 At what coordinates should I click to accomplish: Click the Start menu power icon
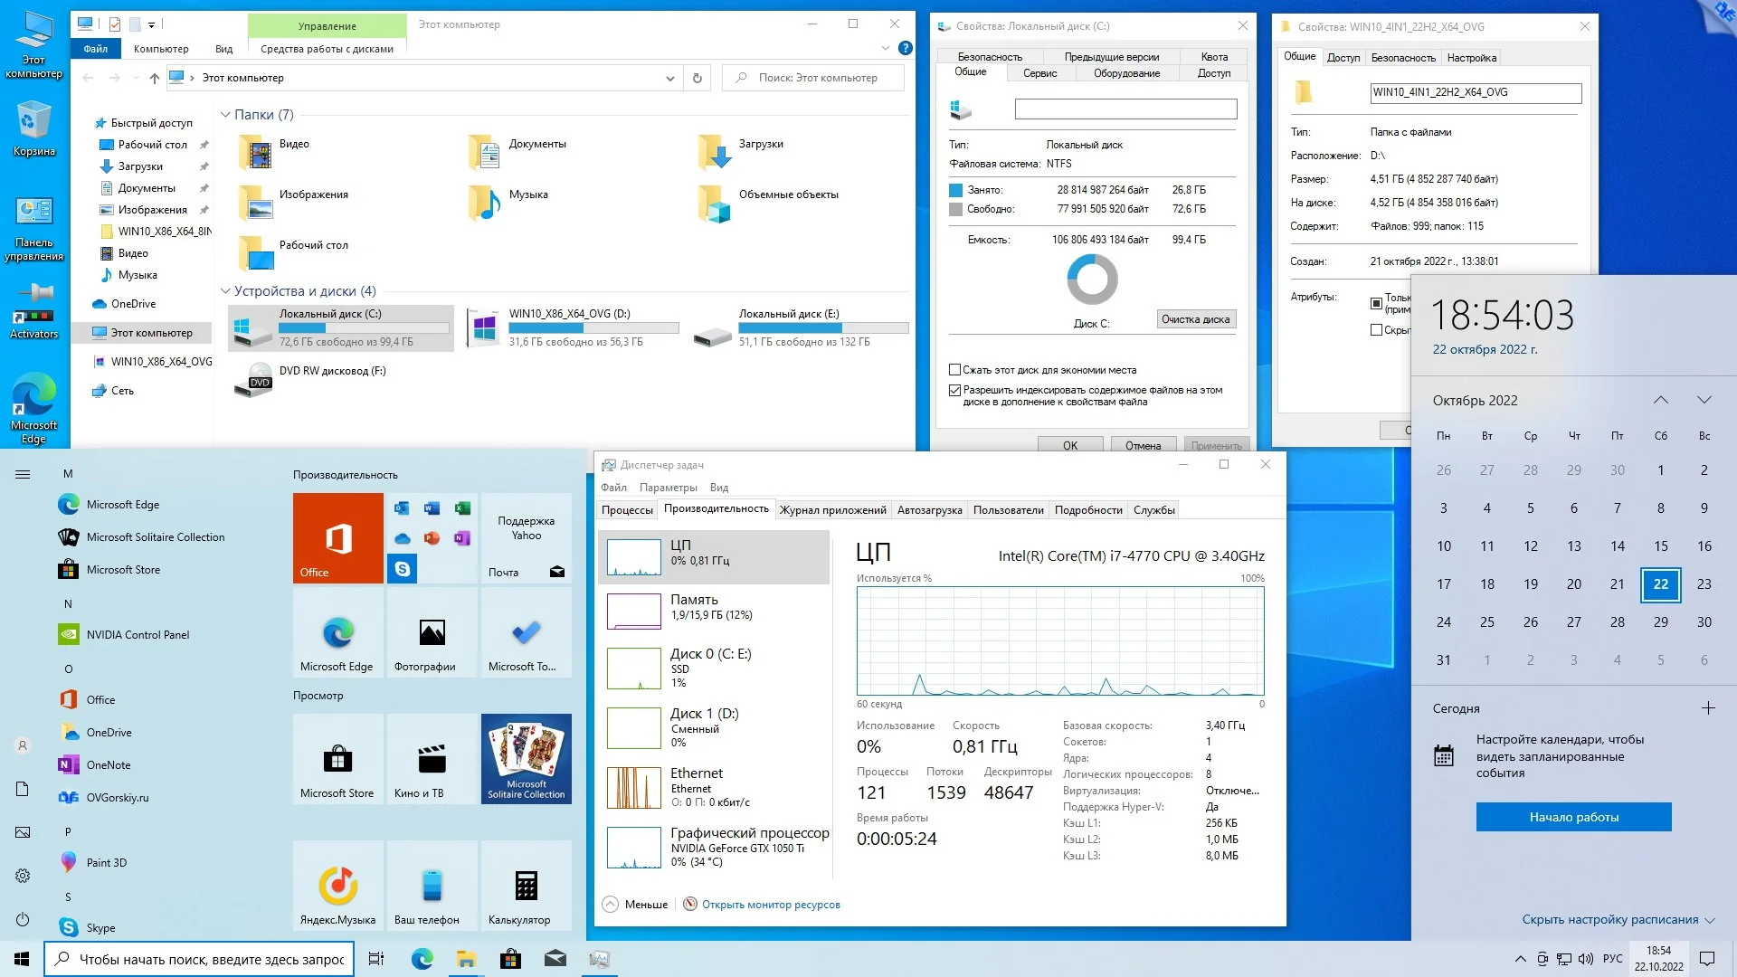tap(23, 919)
